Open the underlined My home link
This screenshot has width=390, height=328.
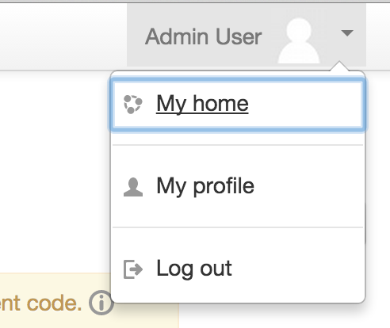202,104
